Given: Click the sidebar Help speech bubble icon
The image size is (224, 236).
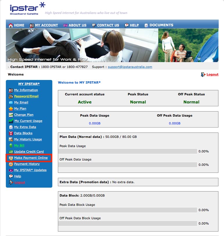Looking at the screenshot, I should coord(11,176).
